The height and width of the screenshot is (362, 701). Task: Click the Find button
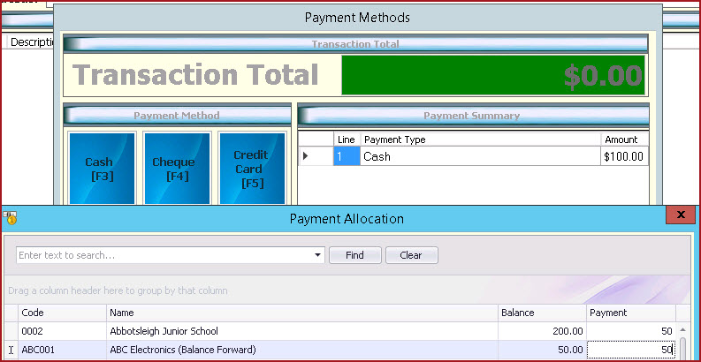pos(355,255)
